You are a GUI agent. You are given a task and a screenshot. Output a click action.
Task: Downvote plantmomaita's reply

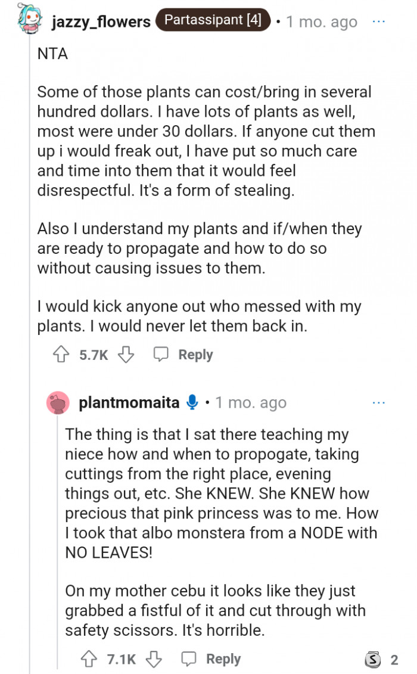pyautogui.click(x=154, y=659)
